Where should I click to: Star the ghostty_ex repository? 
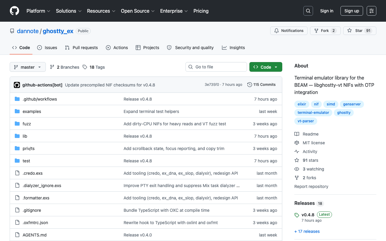[x=359, y=31]
